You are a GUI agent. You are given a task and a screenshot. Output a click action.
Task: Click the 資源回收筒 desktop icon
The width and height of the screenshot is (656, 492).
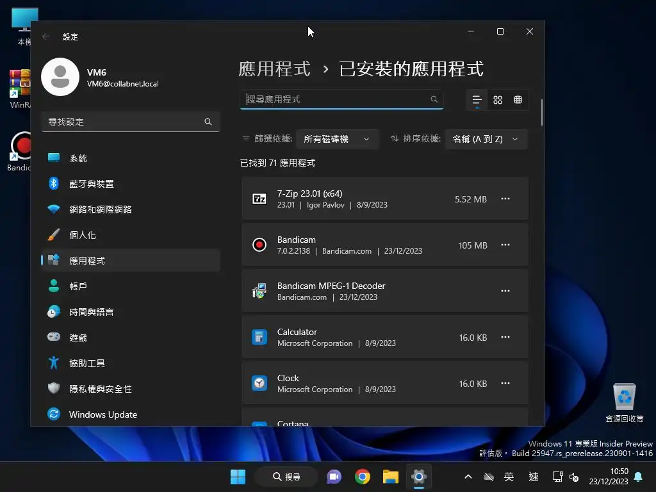point(625,402)
